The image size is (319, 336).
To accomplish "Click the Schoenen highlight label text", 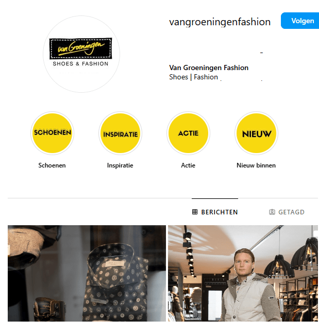I will 52,165.
